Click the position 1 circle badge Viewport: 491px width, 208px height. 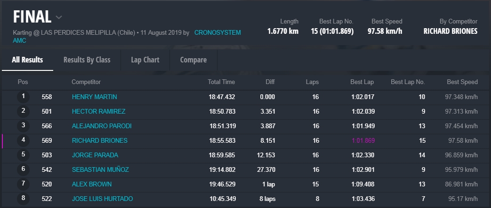tap(23, 97)
